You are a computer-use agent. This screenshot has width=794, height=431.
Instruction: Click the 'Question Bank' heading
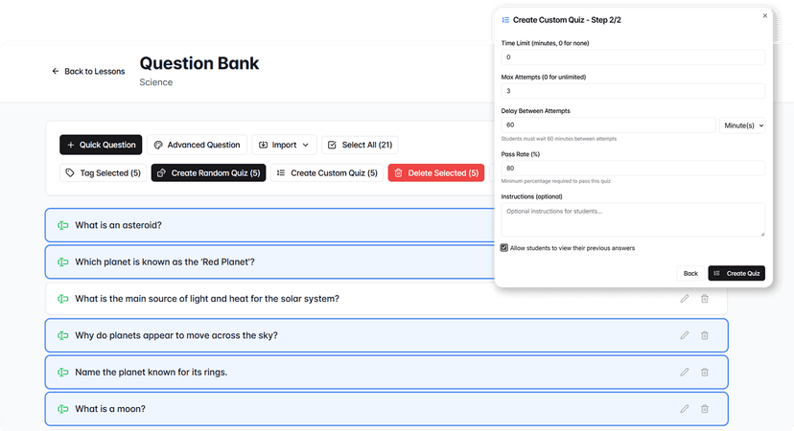pos(199,63)
